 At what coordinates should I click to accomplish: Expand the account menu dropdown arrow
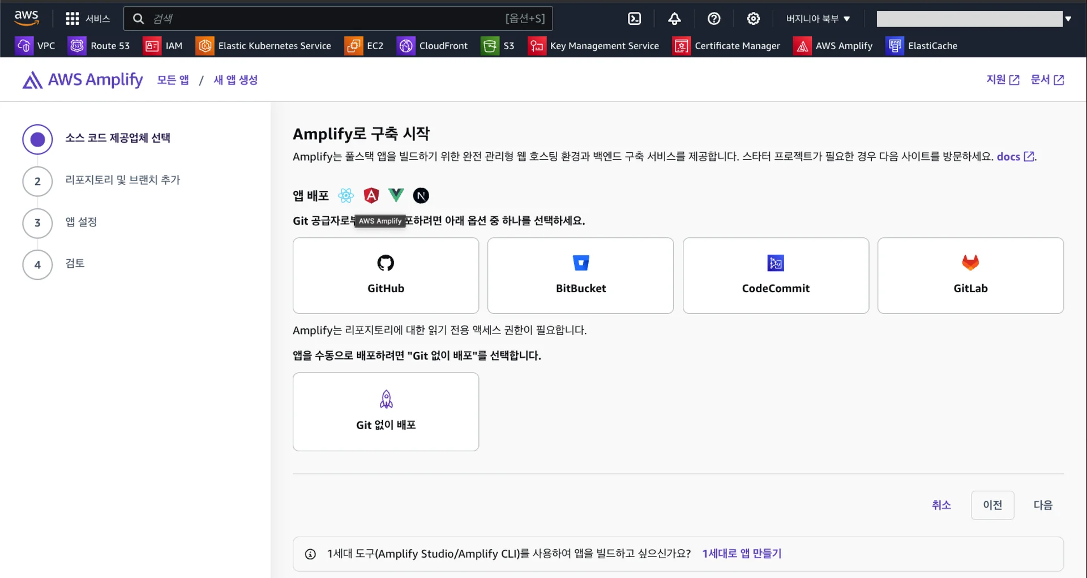click(x=1068, y=19)
